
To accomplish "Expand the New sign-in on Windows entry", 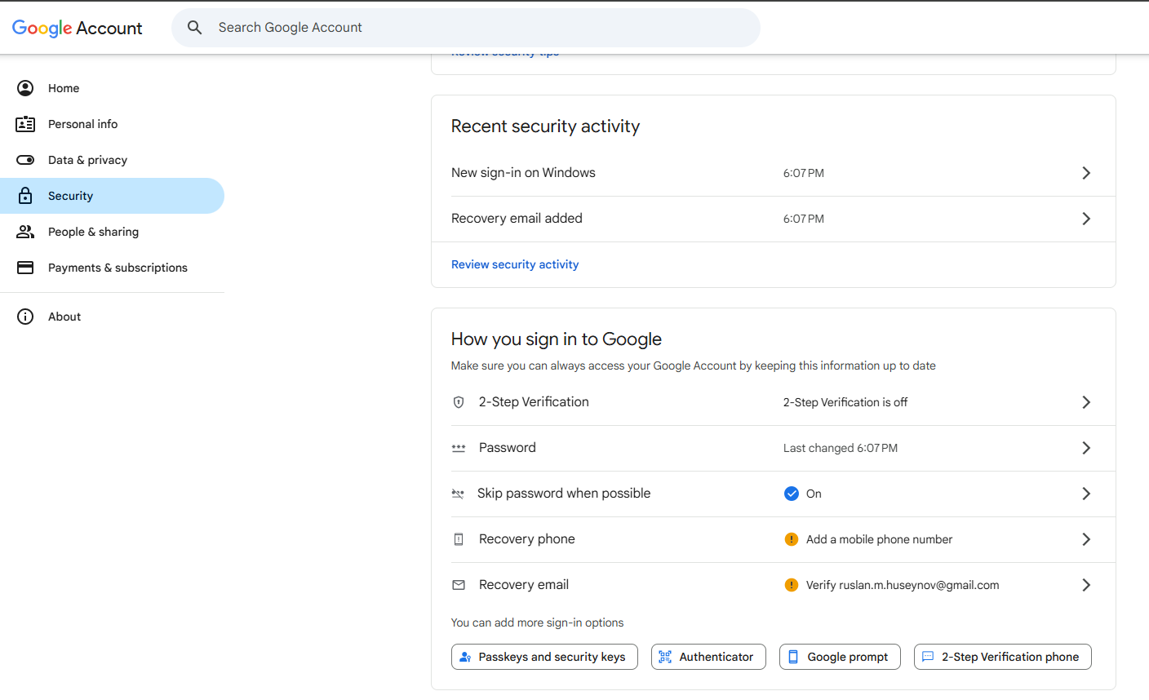I will [x=1085, y=173].
